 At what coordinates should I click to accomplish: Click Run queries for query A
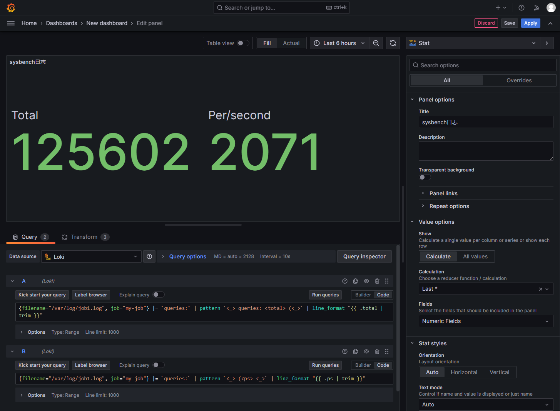click(325, 295)
